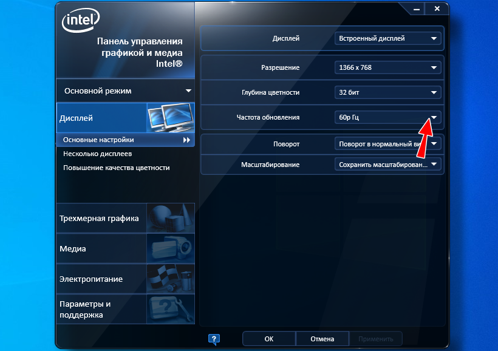Open the Частота обновления 60p Гц dropdown
The height and width of the screenshot is (351, 498).
coord(388,117)
